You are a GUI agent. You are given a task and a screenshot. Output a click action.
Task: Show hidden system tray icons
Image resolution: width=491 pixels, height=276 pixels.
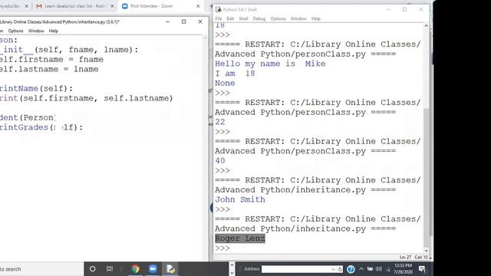pyautogui.click(x=361, y=269)
